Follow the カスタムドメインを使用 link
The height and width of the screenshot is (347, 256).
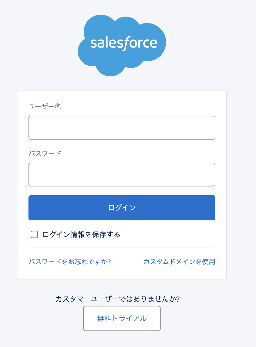[x=179, y=262]
